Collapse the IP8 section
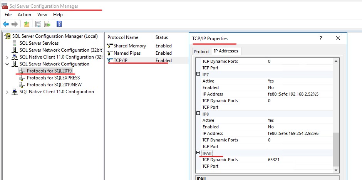Screen dimensions: 362x180 198,113
